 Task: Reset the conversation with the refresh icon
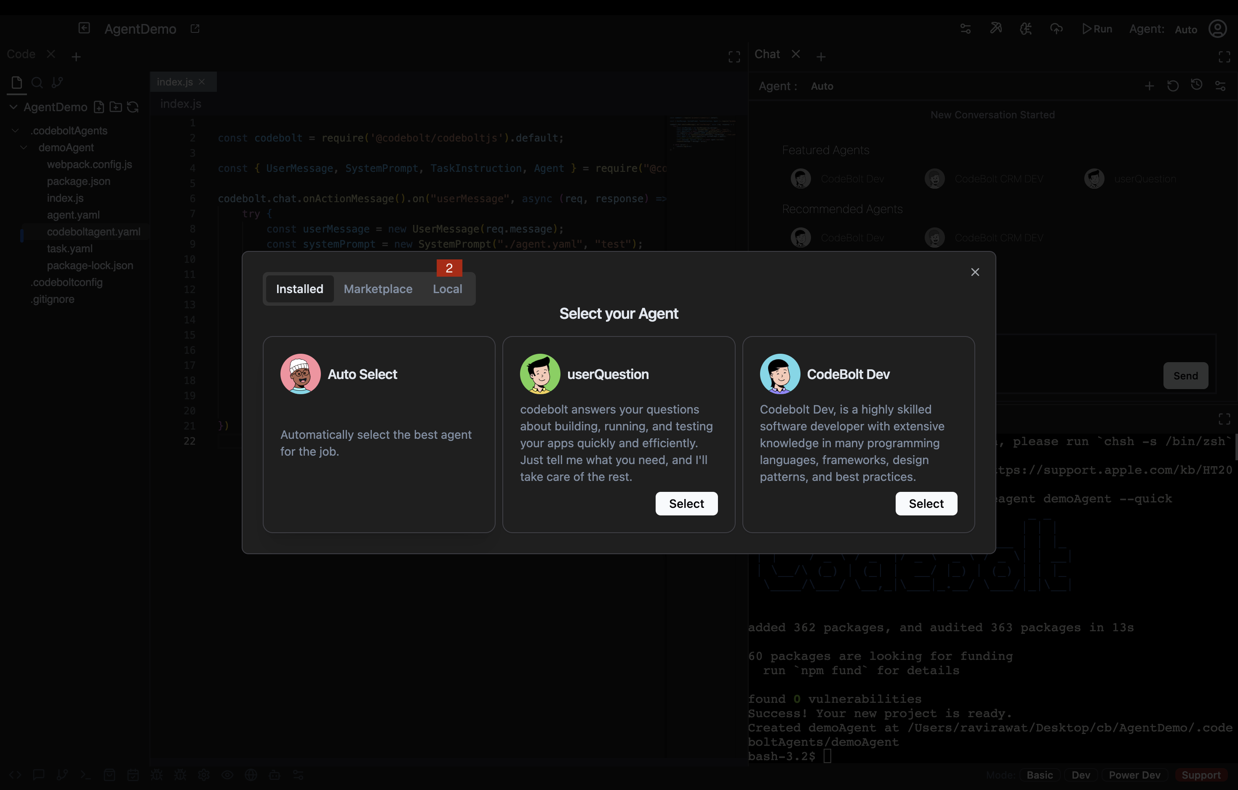[x=1173, y=86]
